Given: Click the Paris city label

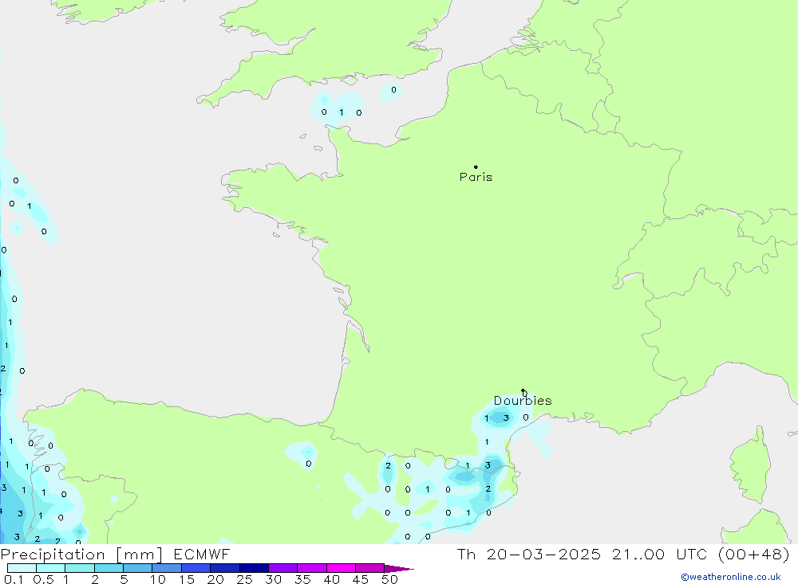Looking at the screenshot, I should 476,177.
